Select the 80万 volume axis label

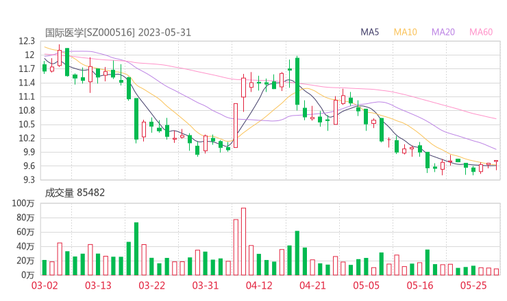click(x=25, y=218)
